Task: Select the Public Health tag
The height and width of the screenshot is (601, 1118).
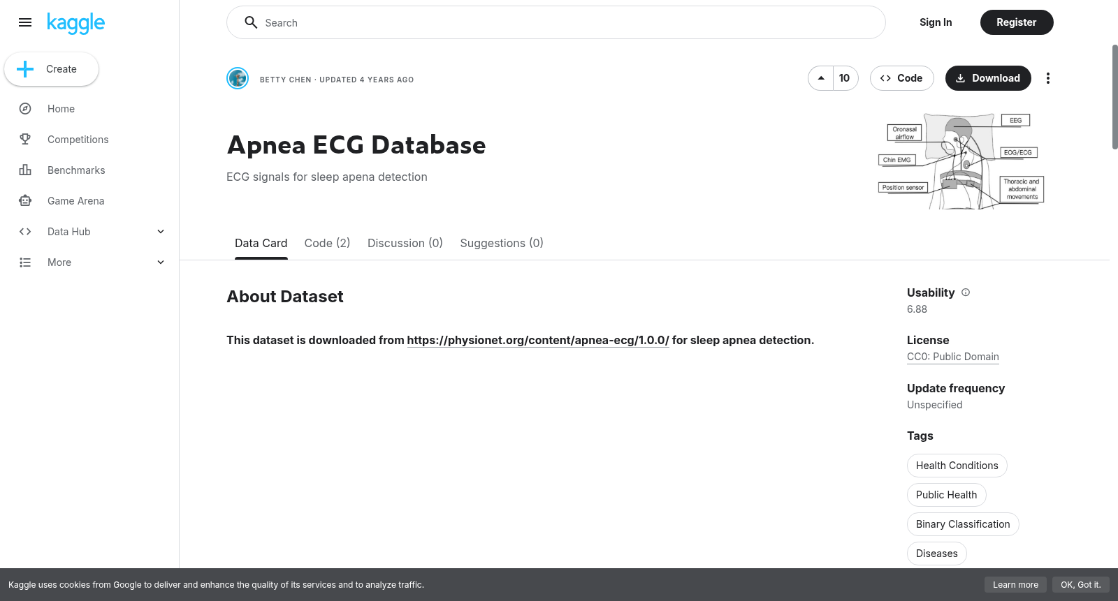Action: 947,495
